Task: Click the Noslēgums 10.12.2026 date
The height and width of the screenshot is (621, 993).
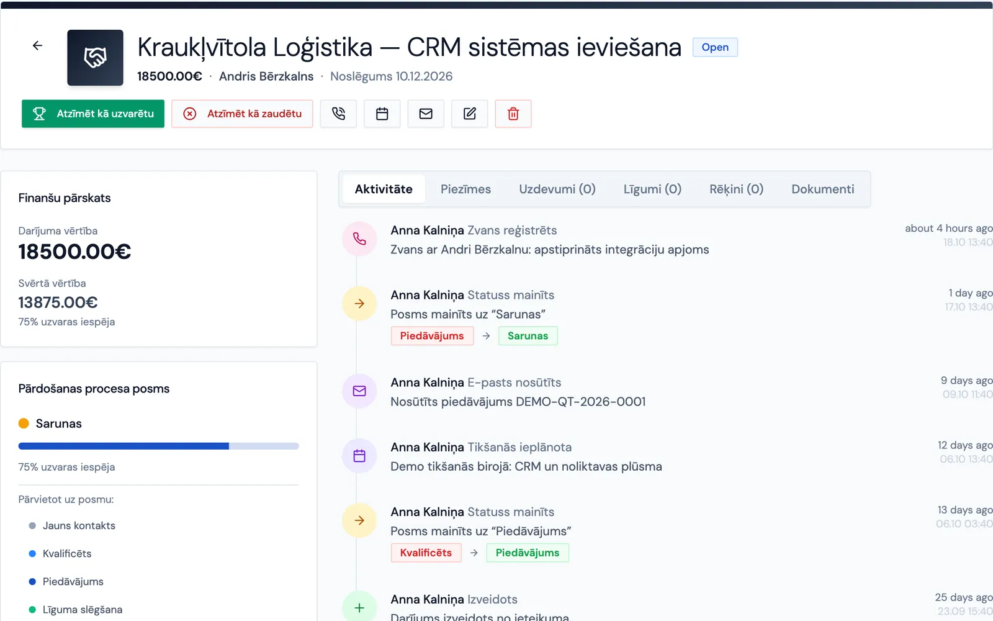Action: pyautogui.click(x=391, y=76)
